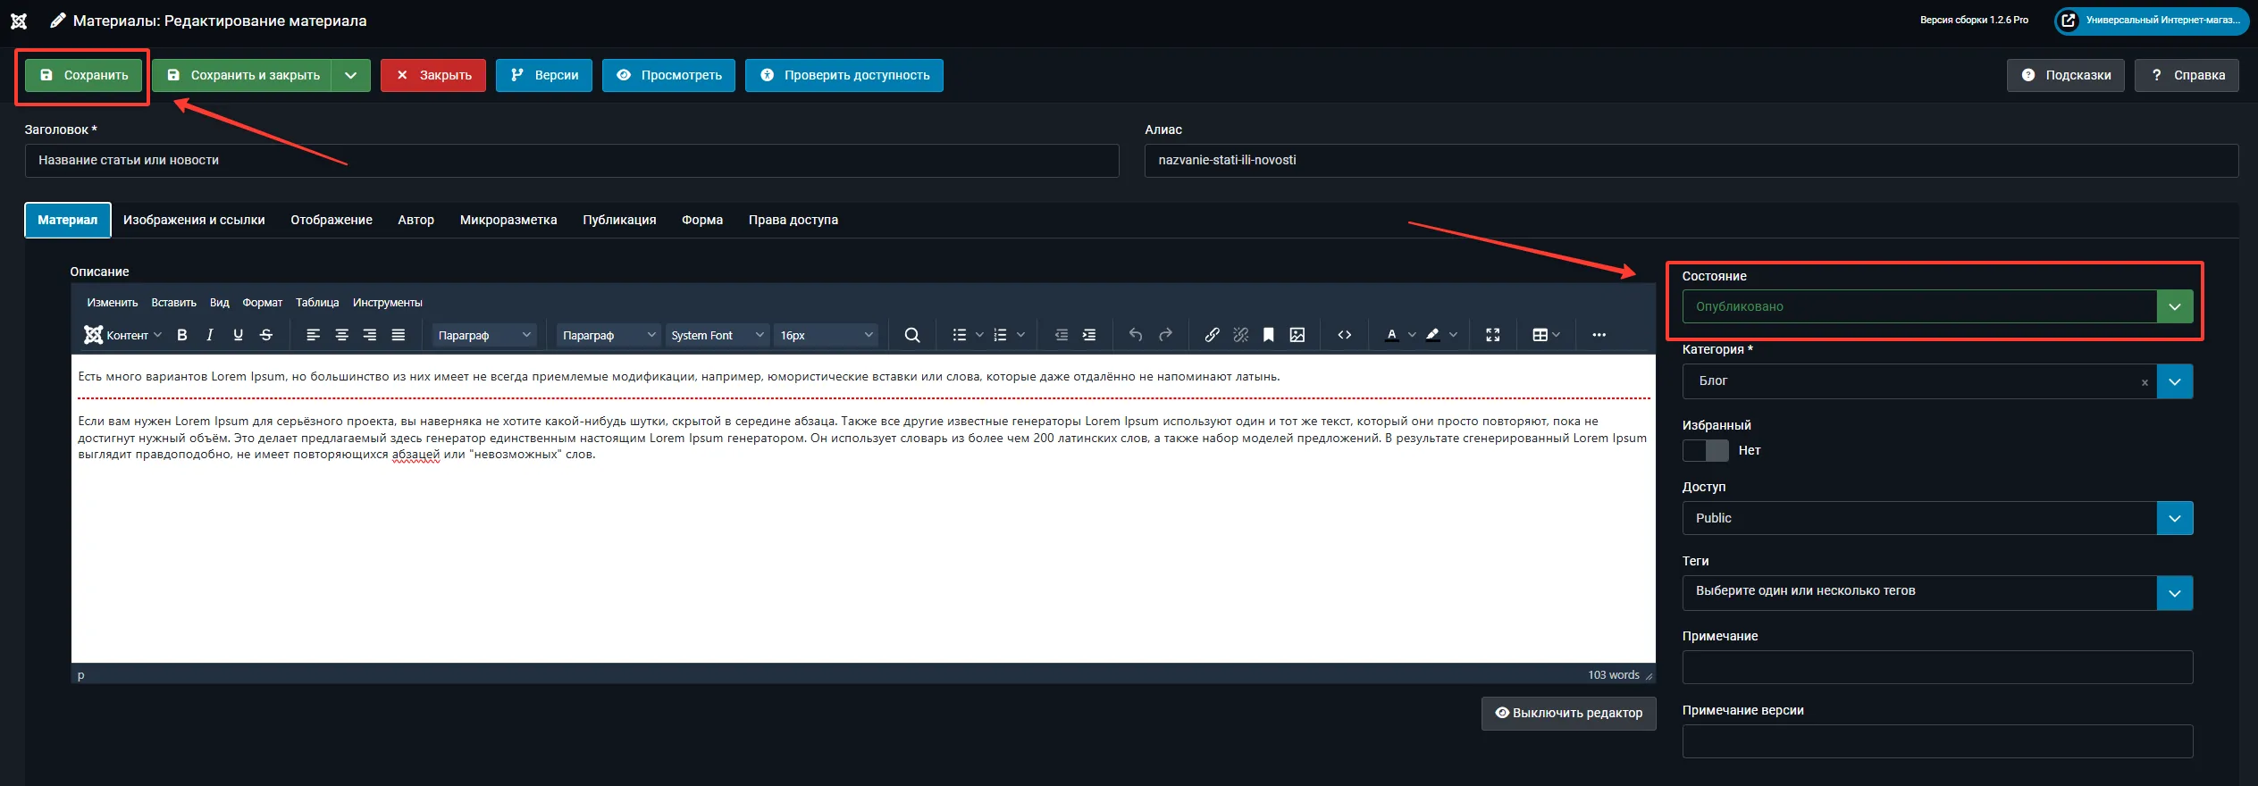Click the find and replace magnifier
2258x786 pixels.
pos(911,335)
